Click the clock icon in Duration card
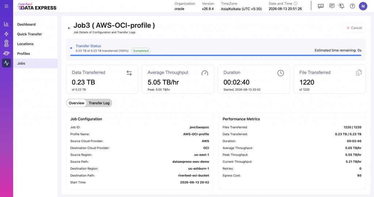 click(x=280, y=73)
